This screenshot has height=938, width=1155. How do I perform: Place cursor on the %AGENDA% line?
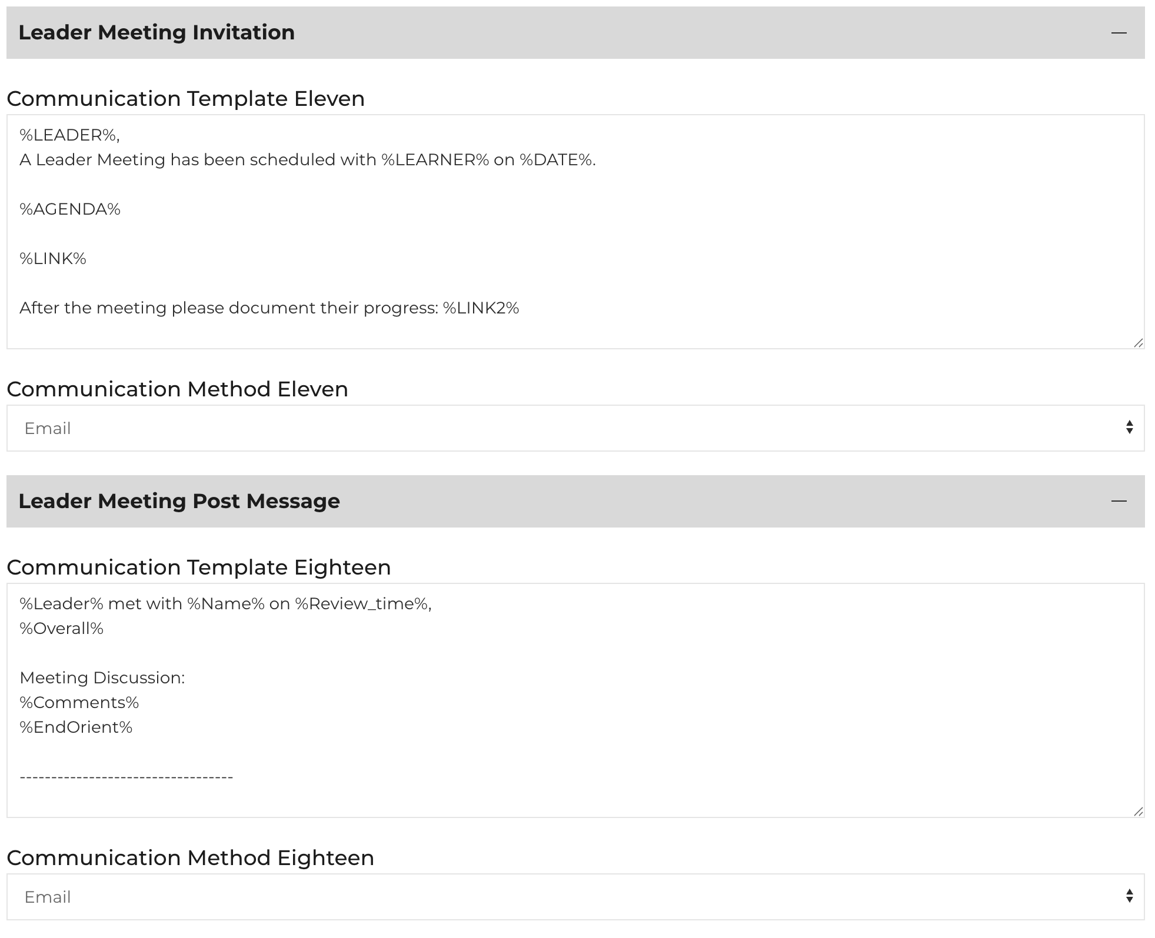(70, 209)
